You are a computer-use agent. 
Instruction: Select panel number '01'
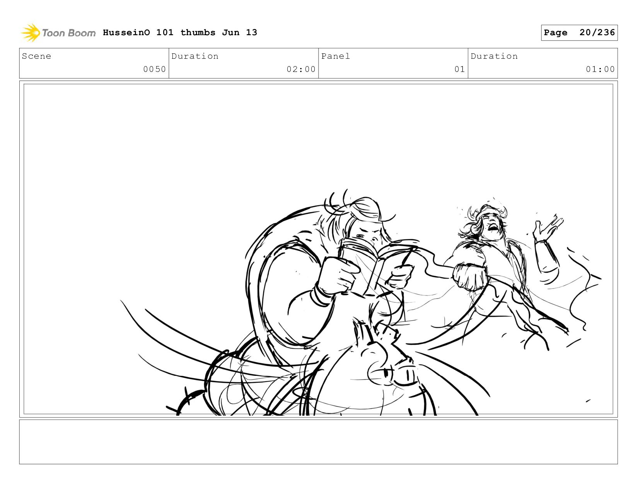pyautogui.click(x=459, y=69)
